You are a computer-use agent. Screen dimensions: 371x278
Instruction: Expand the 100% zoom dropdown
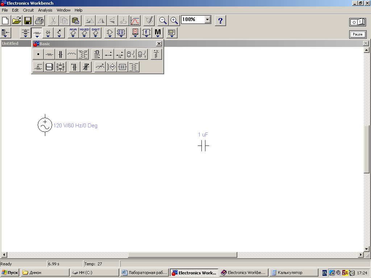pos(208,20)
